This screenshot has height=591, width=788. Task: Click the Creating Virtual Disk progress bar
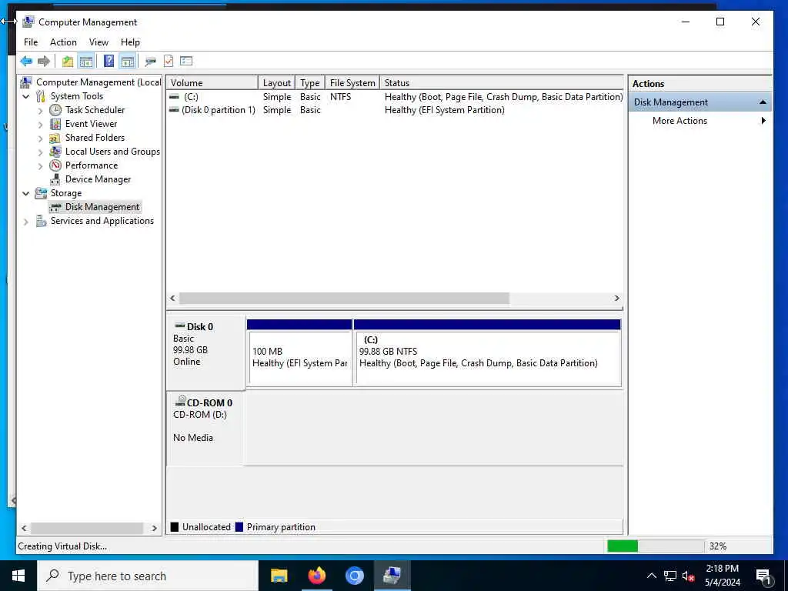(x=656, y=546)
